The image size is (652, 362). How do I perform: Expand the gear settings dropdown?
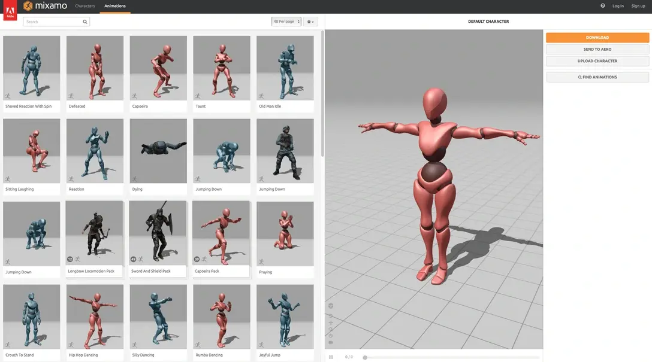pos(310,22)
